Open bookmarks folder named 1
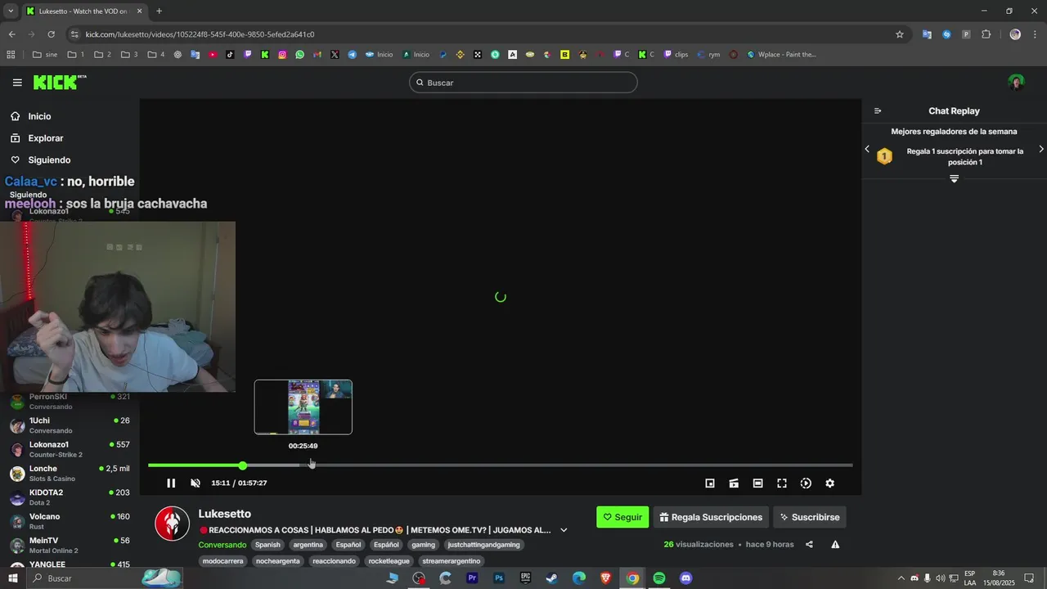This screenshot has width=1047, height=589. (x=75, y=55)
